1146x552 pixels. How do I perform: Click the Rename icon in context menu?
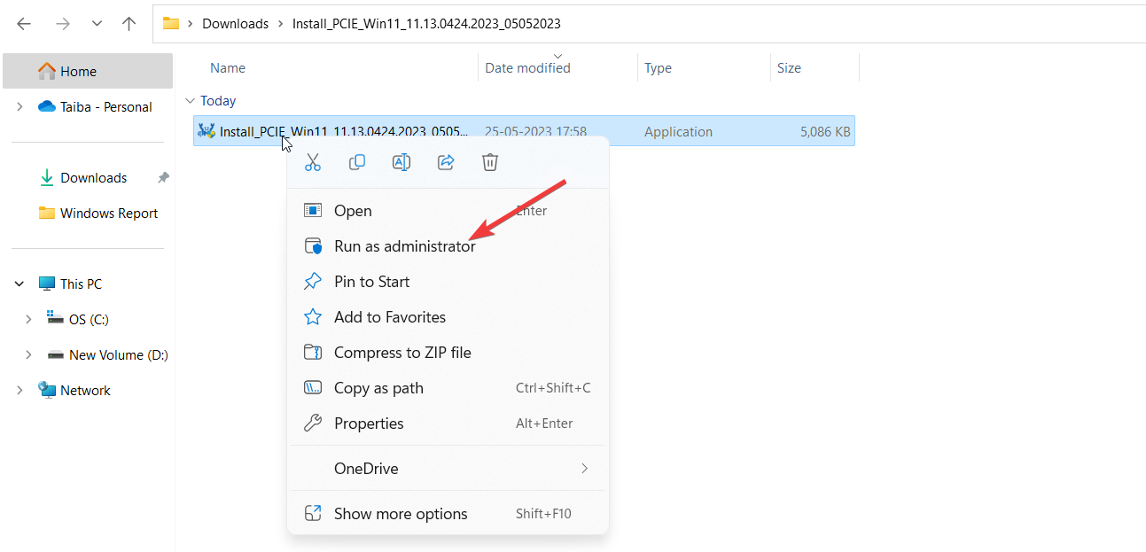[401, 162]
